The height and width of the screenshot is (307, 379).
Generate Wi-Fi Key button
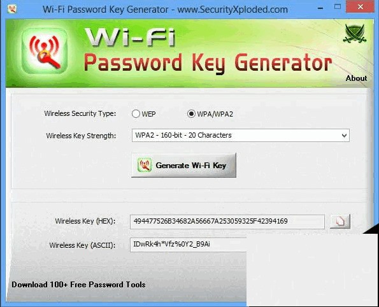tap(183, 166)
